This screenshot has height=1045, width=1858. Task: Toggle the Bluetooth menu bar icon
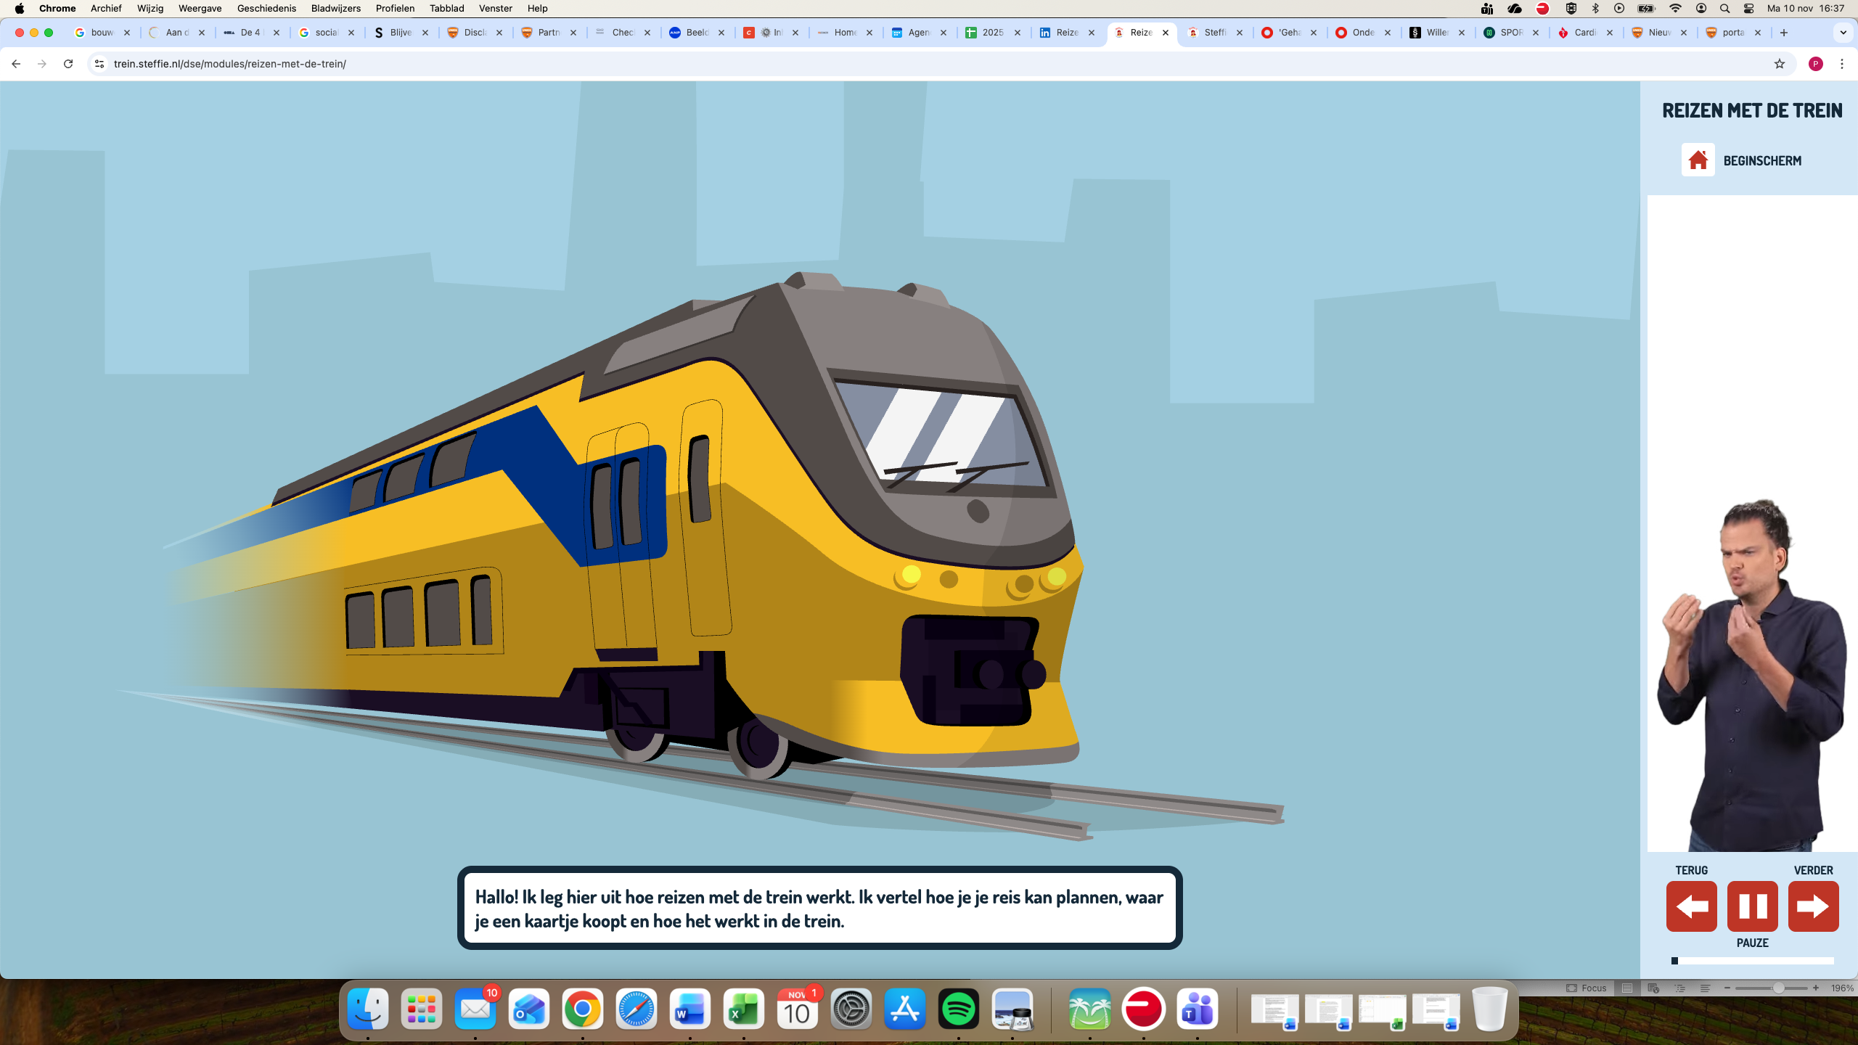tap(1595, 8)
